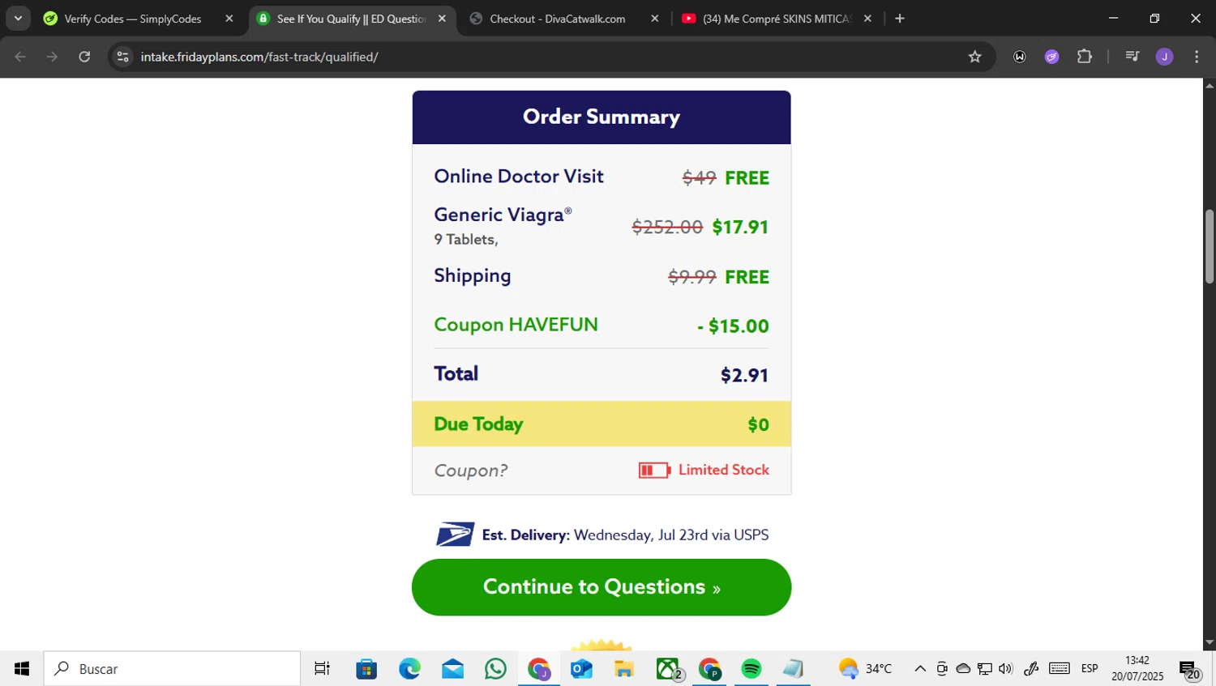Switch to the YouTube Me Compré SKINS tab

[768, 19]
